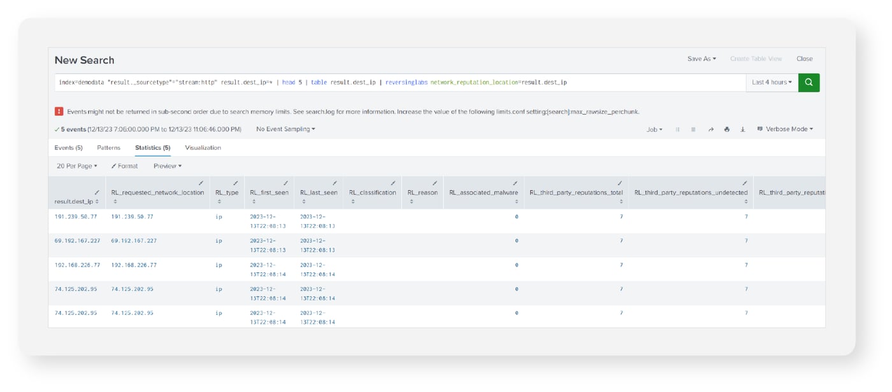Click RL_first_seen value in the 191.239.50.77 row

[268, 221]
